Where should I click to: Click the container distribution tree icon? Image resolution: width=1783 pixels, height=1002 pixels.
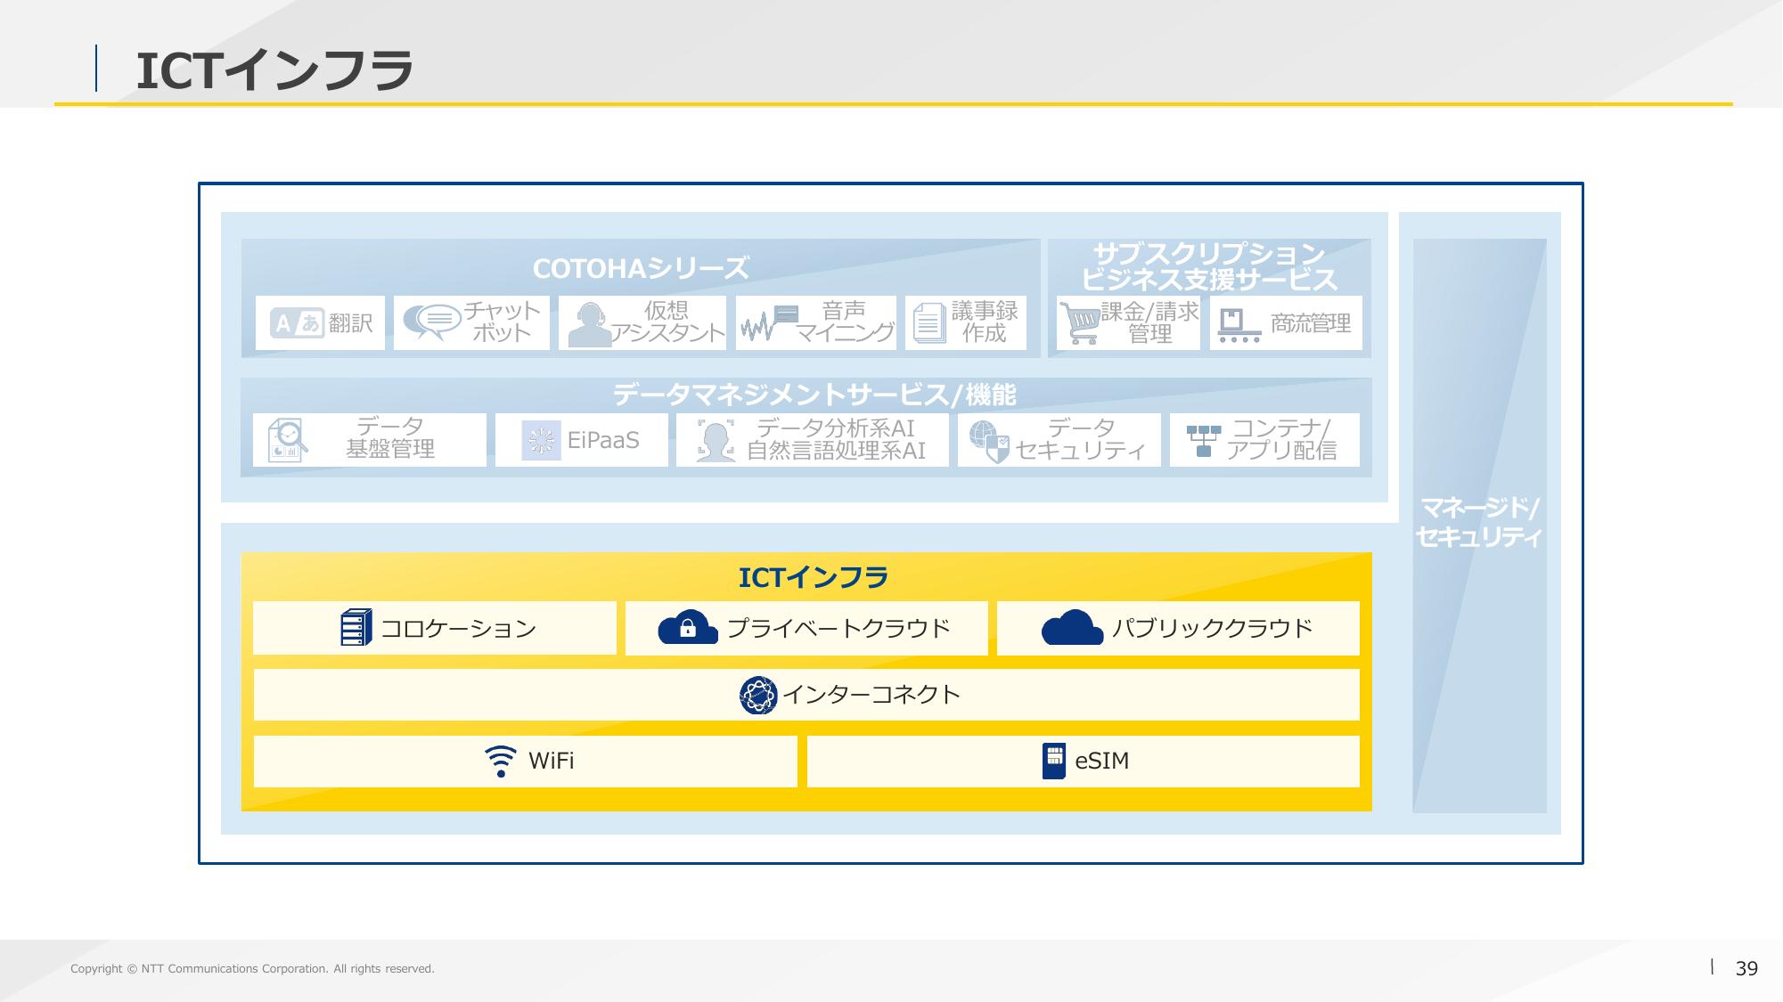pyautogui.click(x=1204, y=440)
